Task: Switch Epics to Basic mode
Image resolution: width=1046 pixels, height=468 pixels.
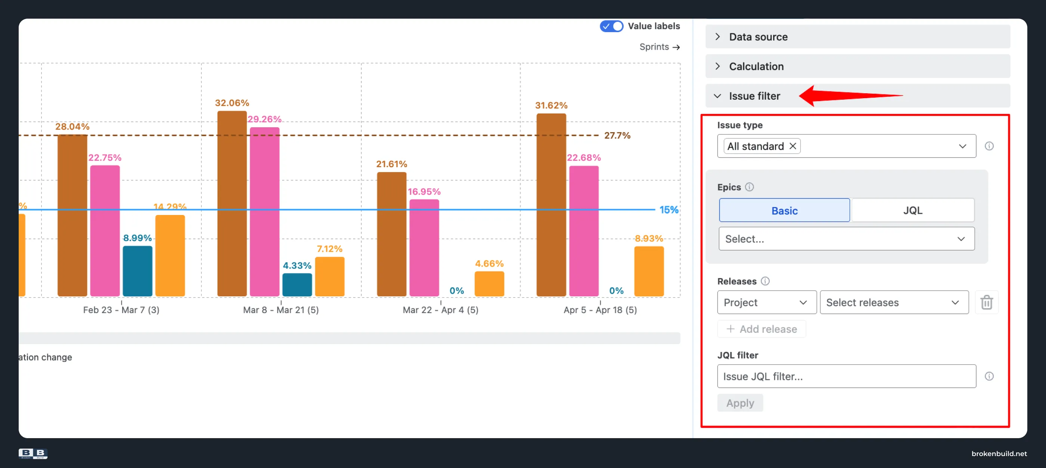Action: [x=784, y=210]
